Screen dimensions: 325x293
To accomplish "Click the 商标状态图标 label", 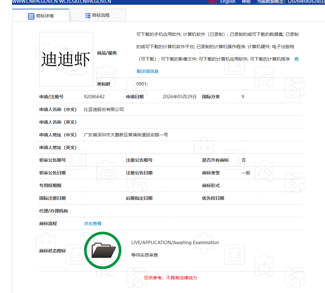I will pos(53,251).
